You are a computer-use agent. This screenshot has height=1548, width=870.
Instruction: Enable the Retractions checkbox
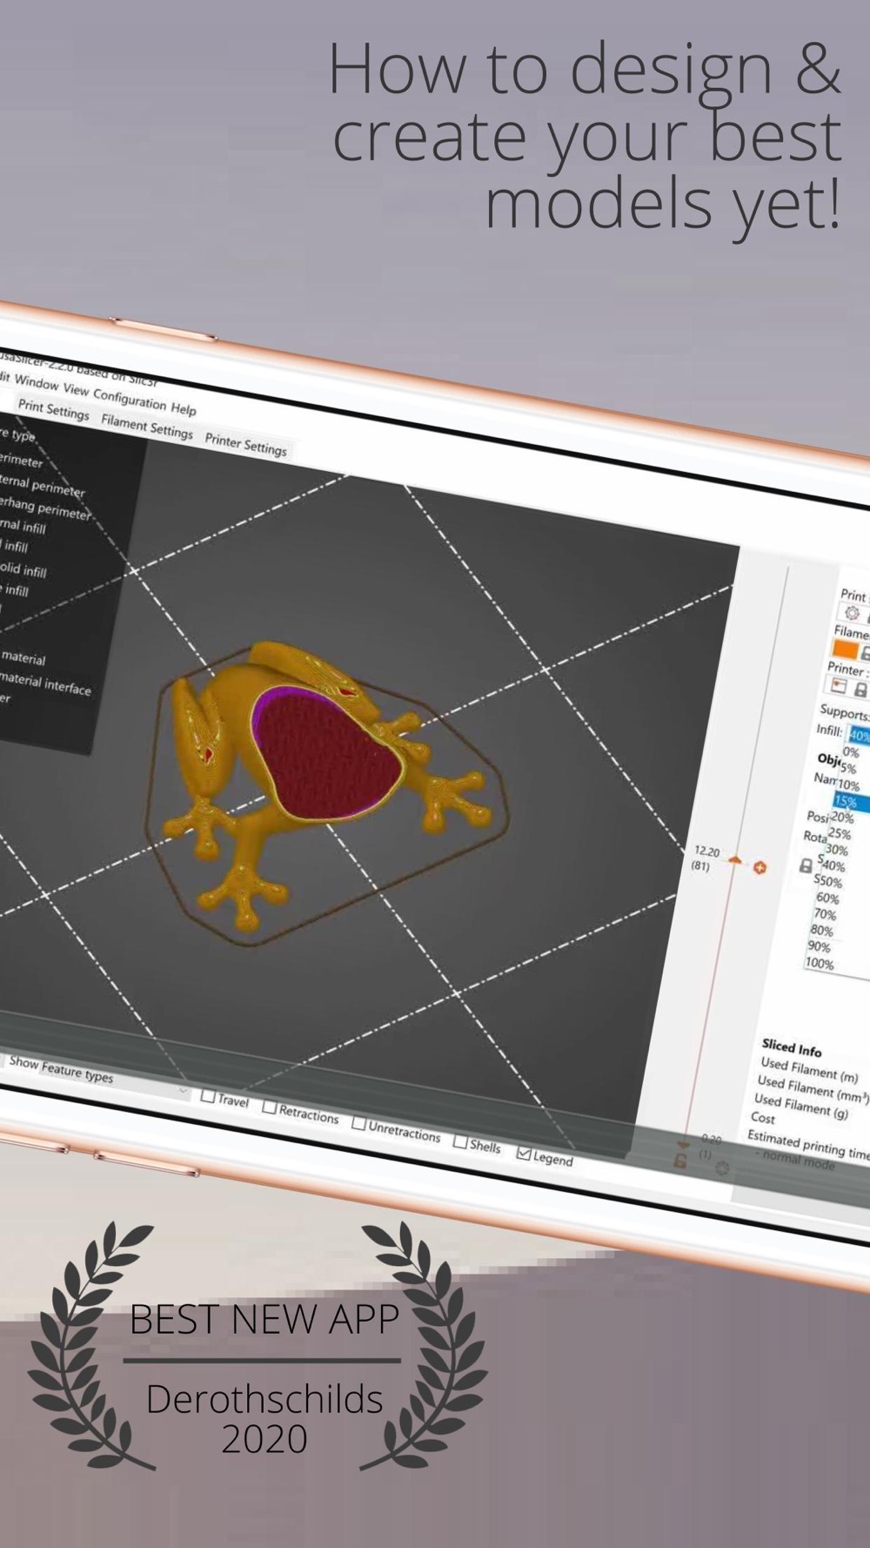point(269,1107)
